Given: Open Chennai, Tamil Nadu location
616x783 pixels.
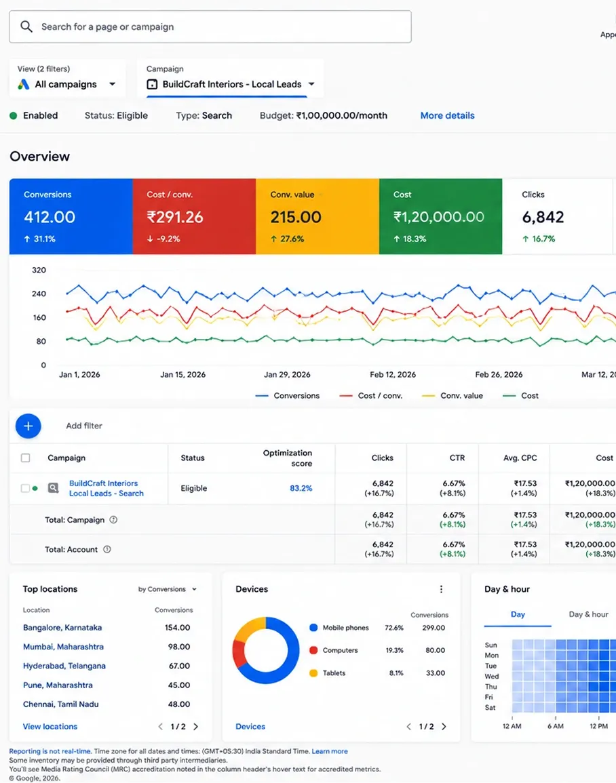Looking at the screenshot, I should 61,704.
